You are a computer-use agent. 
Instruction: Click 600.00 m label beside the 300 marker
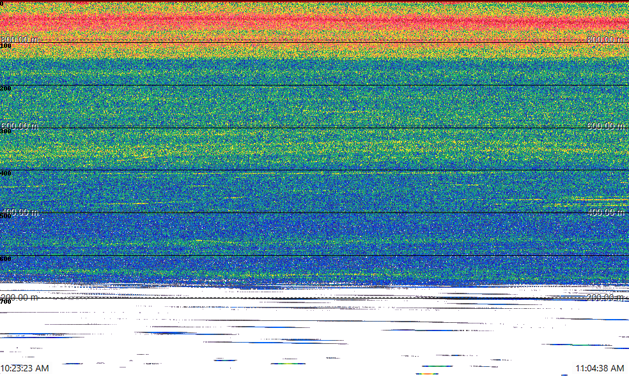[20, 126]
